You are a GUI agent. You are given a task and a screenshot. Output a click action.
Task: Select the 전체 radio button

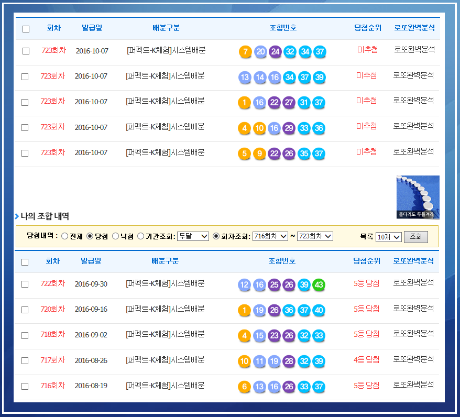click(65, 236)
